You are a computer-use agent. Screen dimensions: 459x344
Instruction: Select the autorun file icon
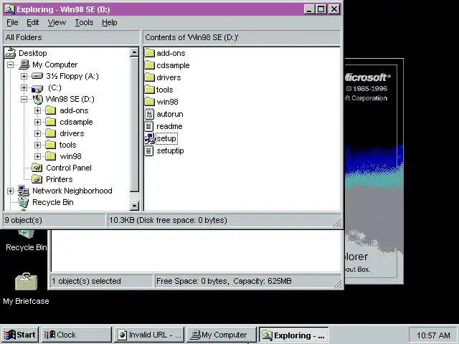click(x=149, y=114)
